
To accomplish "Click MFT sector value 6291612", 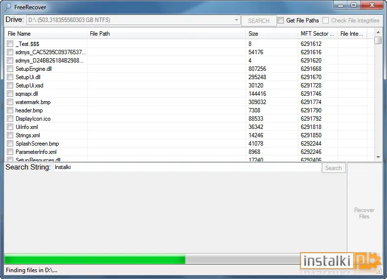I will click(x=311, y=44).
